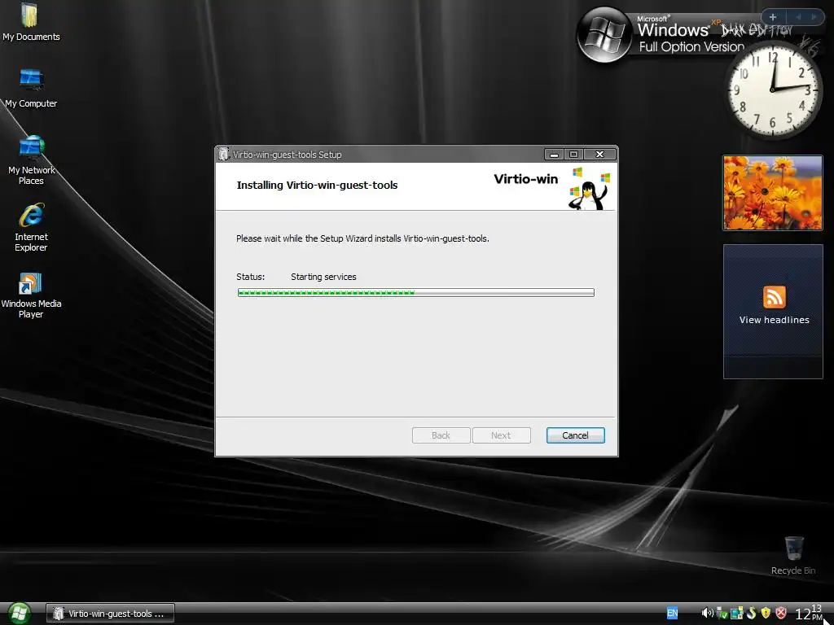The height and width of the screenshot is (625, 834).
Task: Click the orange flowers slideshow gadget
Action: (773, 192)
